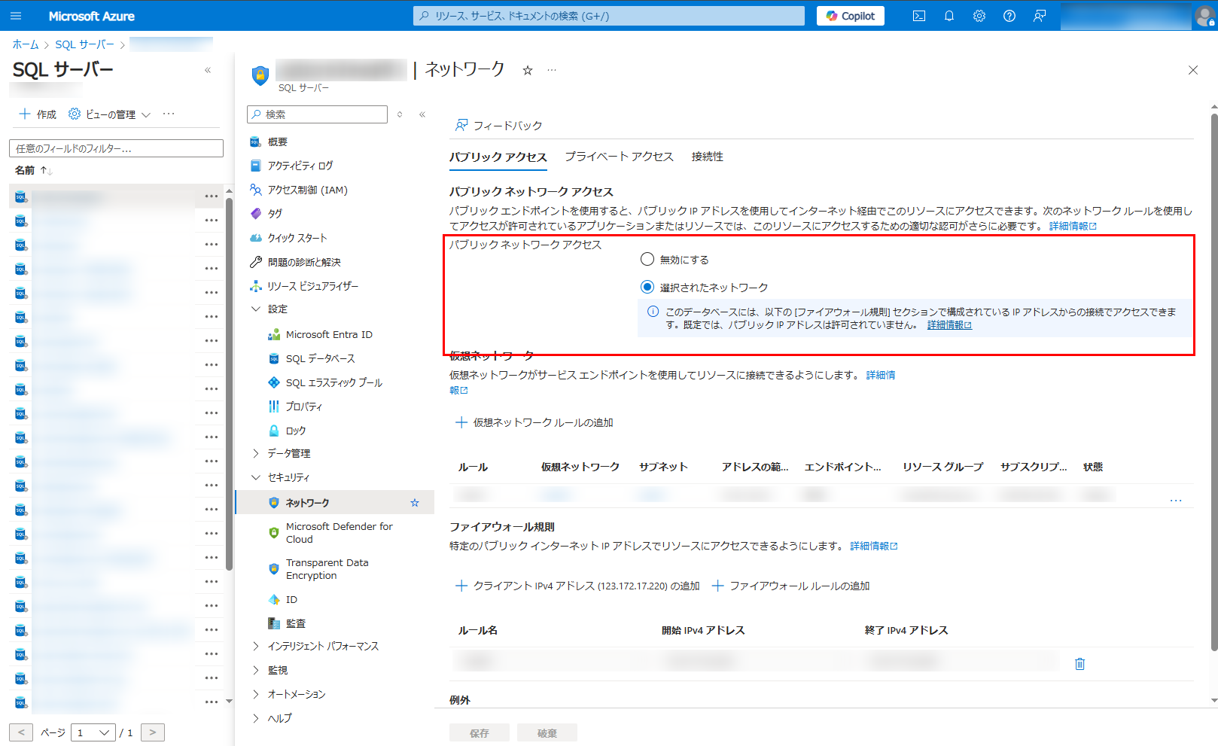Click the server list vertical scrollbar

(x=230, y=384)
